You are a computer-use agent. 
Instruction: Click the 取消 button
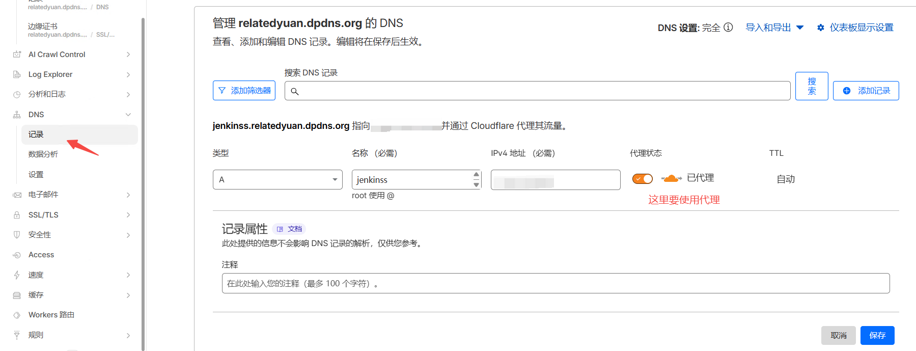tap(838, 335)
